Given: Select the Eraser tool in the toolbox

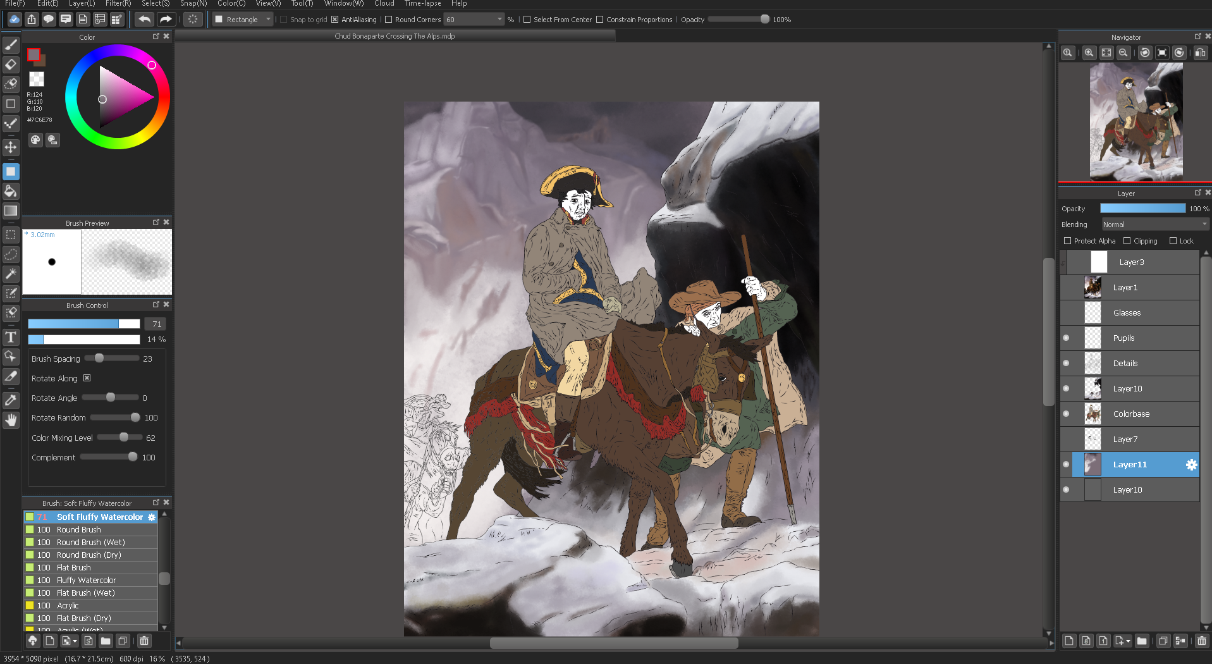Looking at the screenshot, I should [x=11, y=65].
